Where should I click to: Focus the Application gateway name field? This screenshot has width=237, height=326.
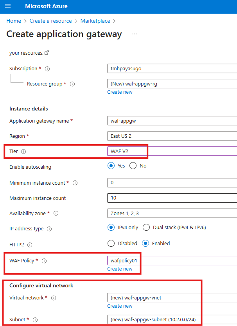click(172, 121)
